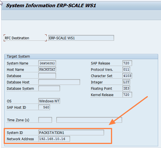Click the Host Name field PACKSTAT
Image resolution: width=161 pixels, height=148 pixels.
pyautogui.click(x=47, y=69)
